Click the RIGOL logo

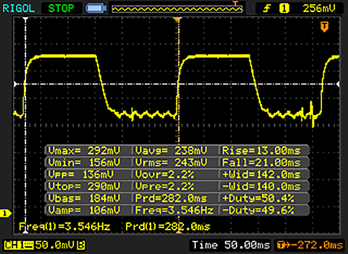coord(18,9)
